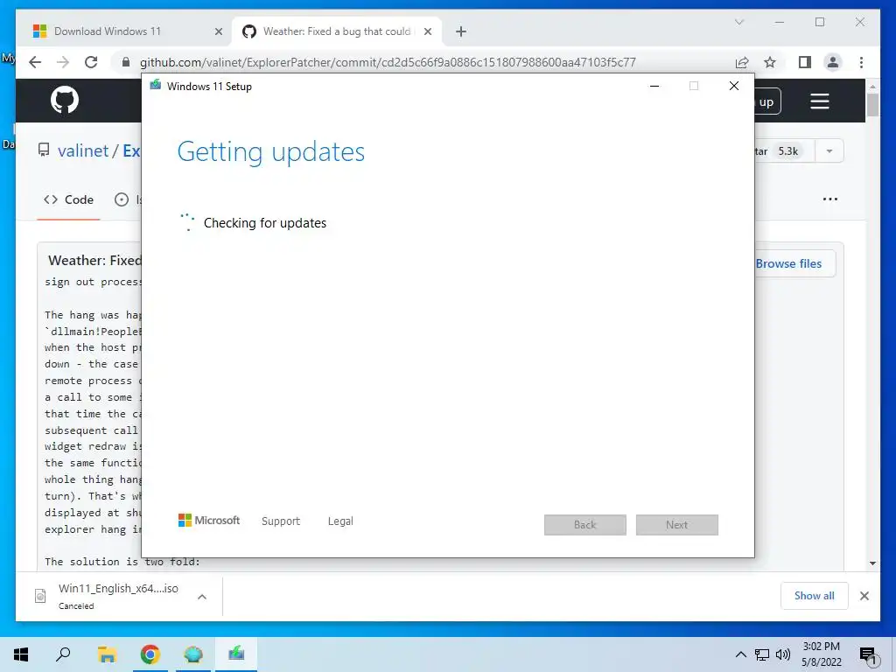Close the Windows 11 Setup window

734,86
